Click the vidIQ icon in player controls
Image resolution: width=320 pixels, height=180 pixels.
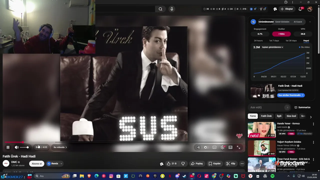point(198,147)
